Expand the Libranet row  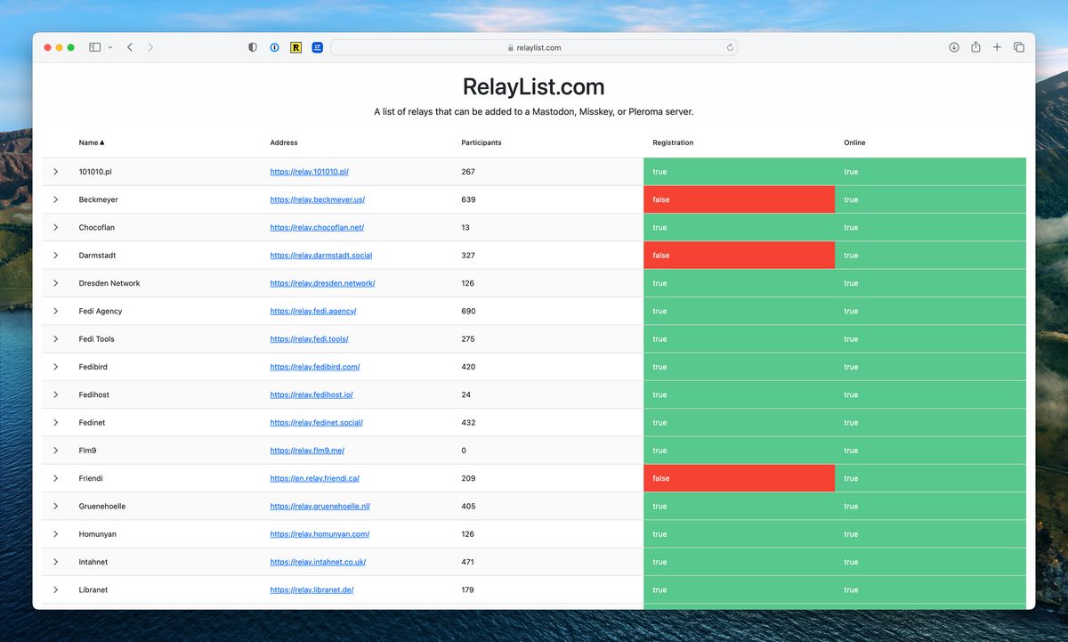point(55,590)
